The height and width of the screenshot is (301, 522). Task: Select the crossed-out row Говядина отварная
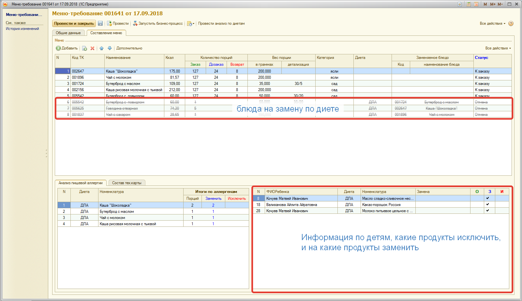point(283,108)
